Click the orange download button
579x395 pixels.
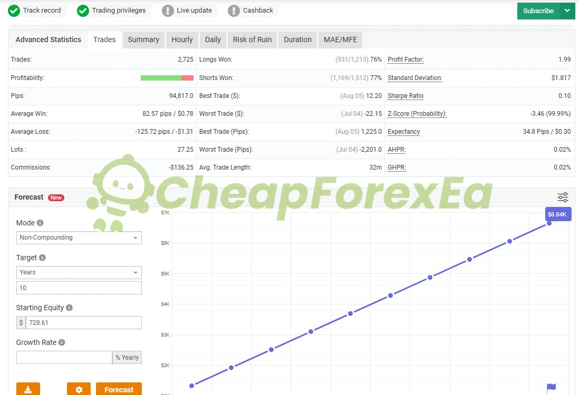pos(28,389)
